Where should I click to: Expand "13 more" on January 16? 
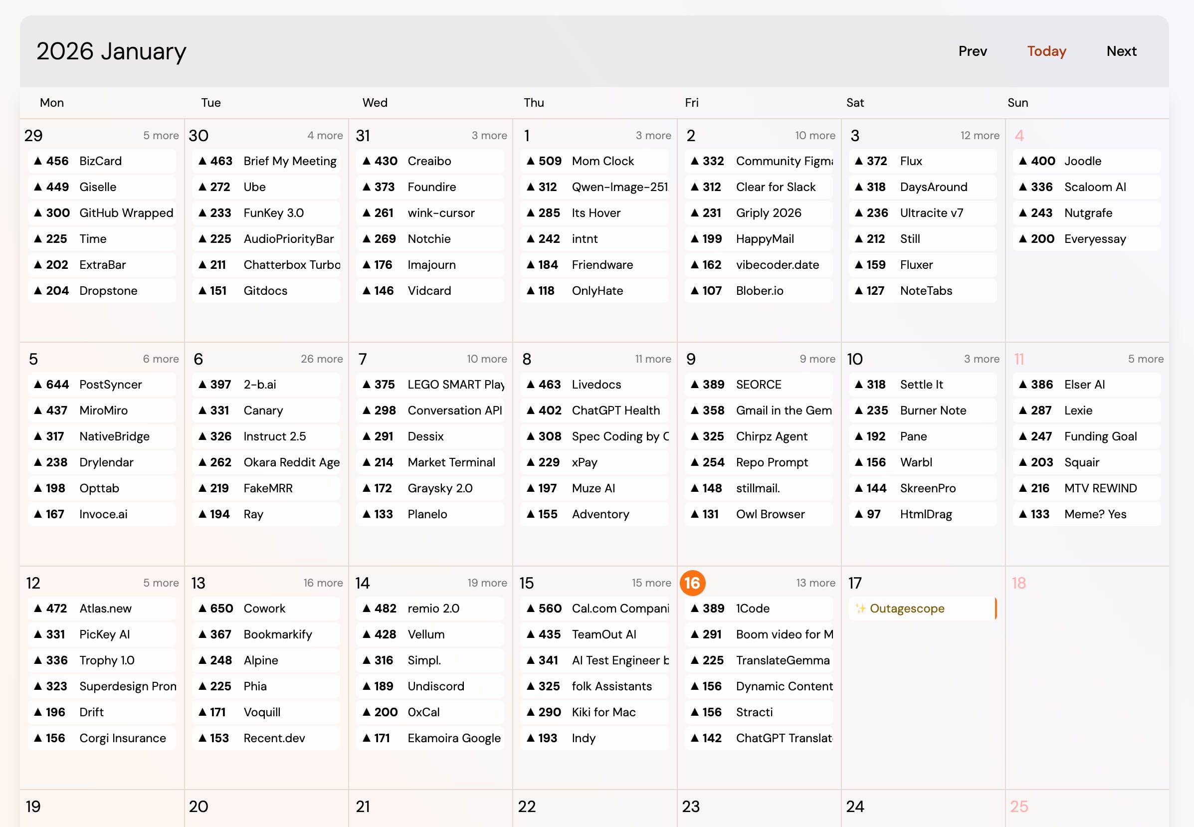point(815,583)
